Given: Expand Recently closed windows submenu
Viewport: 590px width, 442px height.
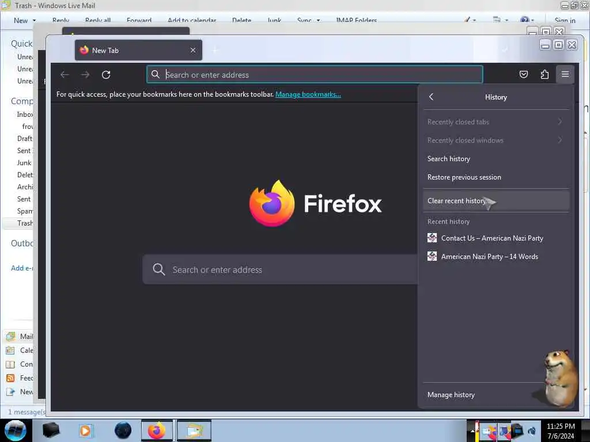Looking at the screenshot, I should pyautogui.click(x=496, y=140).
